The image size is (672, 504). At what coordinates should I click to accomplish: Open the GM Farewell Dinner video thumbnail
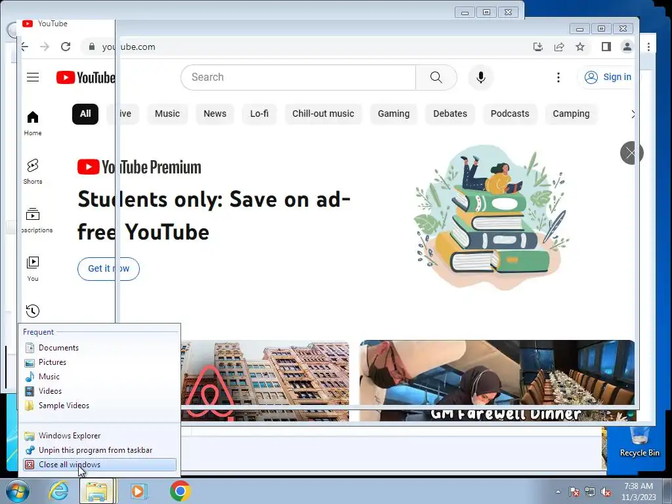pyautogui.click(x=497, y=381)
